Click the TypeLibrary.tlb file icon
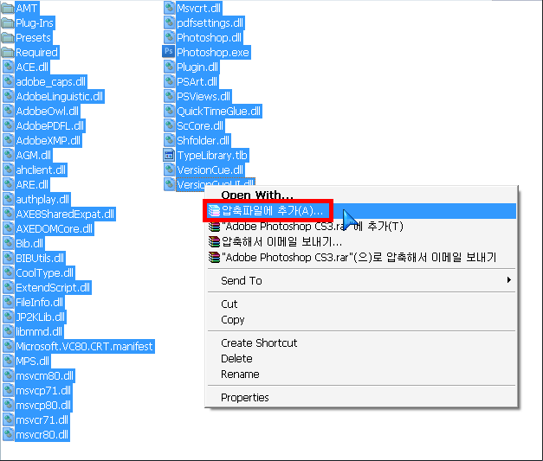 [x=169, y=155]
